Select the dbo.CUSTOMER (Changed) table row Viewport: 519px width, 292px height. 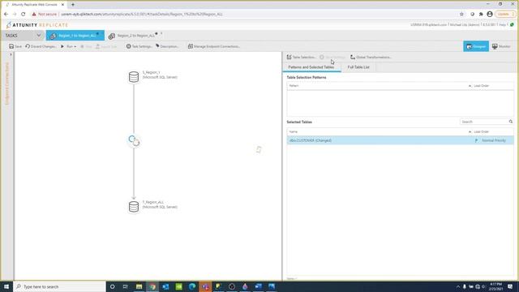click(400, 140)
